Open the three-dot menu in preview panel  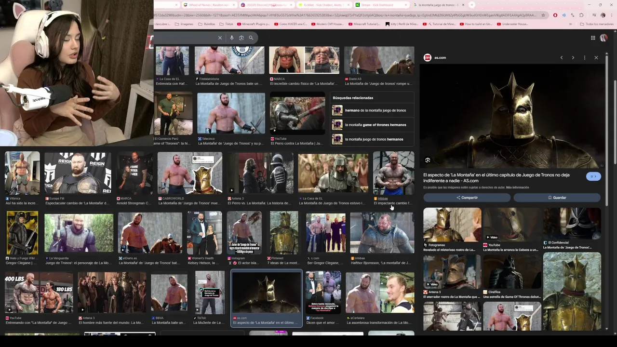[585, 58]
